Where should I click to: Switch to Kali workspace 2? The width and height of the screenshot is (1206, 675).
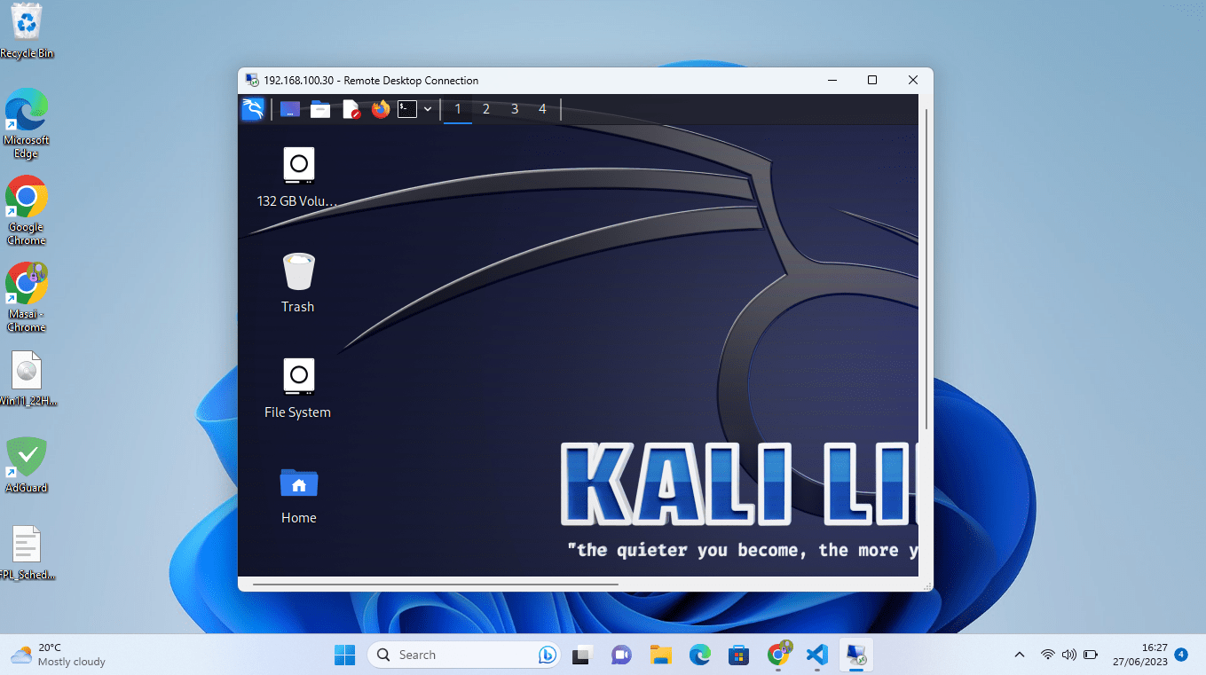click(x=486, y=109)
